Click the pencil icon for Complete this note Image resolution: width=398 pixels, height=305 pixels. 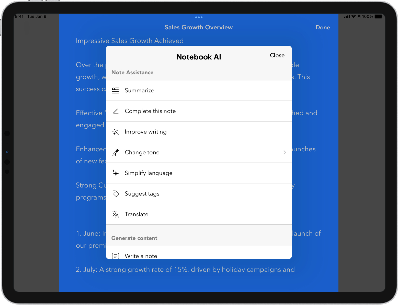tap(116, 111)
